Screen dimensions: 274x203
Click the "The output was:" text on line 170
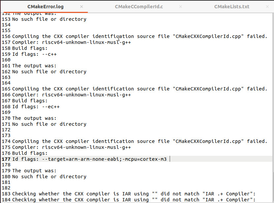click(34, 118)
